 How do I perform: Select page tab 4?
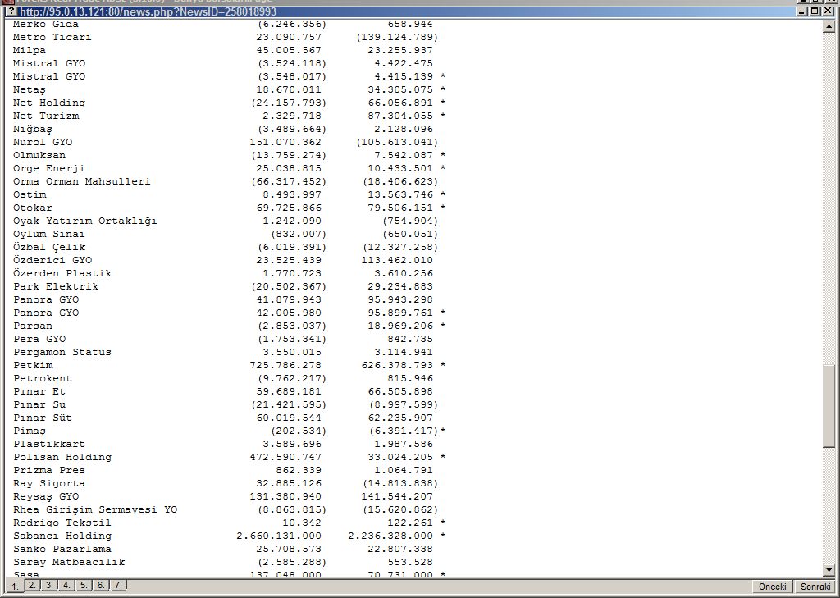tap(66, 585)
